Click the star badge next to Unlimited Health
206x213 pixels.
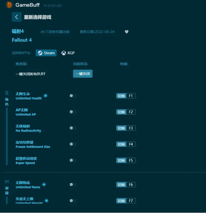tap(45, 96)
